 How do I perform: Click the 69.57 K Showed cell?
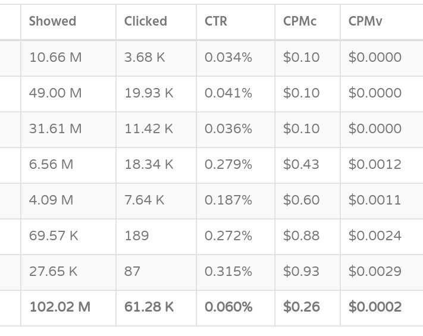(x=54, y=236)
